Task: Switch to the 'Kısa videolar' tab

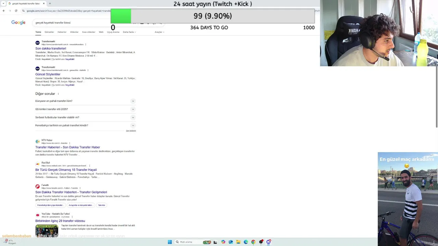Action: (89, 32)
